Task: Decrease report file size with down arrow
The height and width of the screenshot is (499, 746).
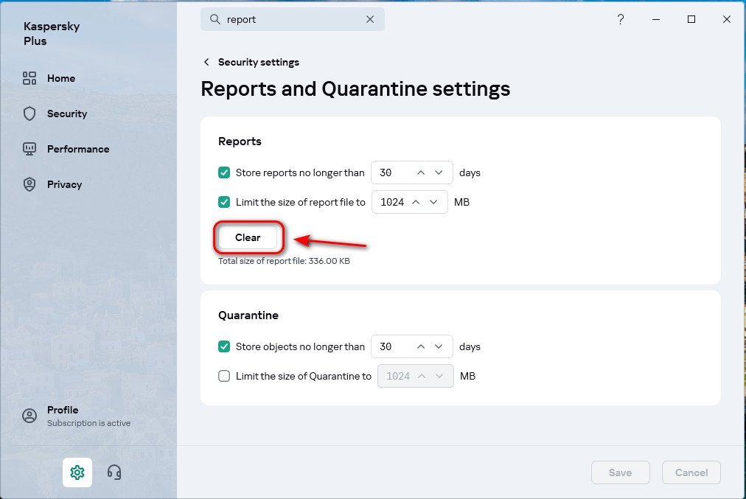Action: (x=433, y=202)
